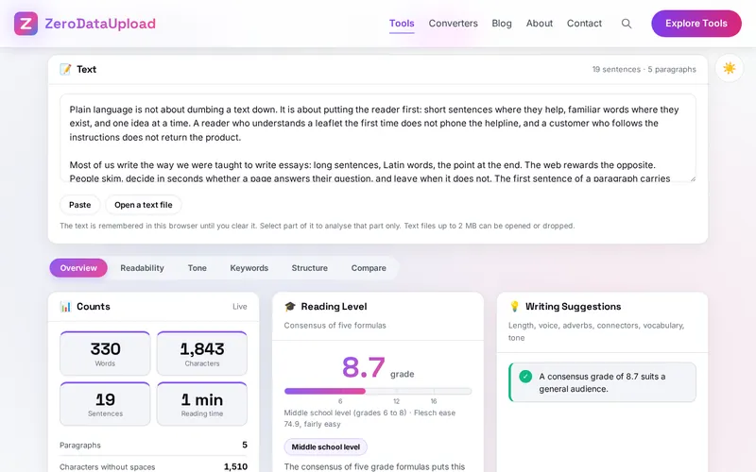
Task: Click the green checkmark suggestion icon
Action: [525, 377]
